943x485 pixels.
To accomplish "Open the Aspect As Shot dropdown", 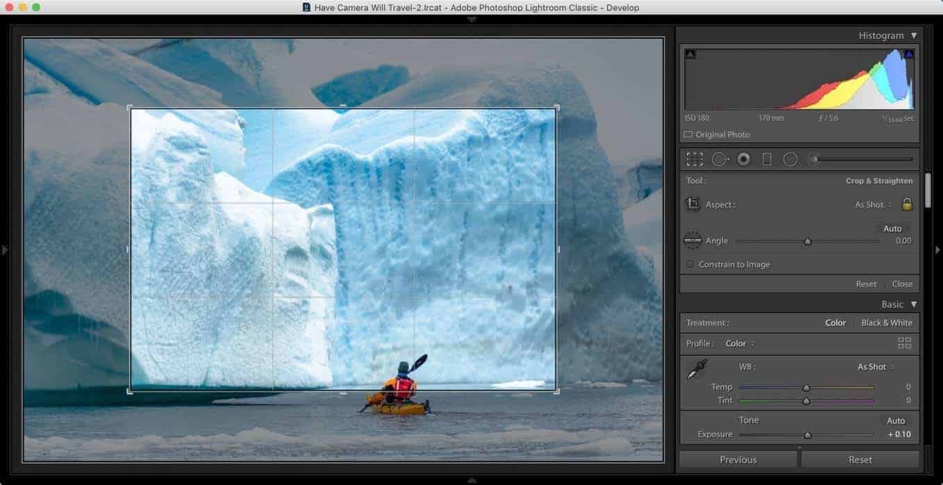I will (873, 204).
